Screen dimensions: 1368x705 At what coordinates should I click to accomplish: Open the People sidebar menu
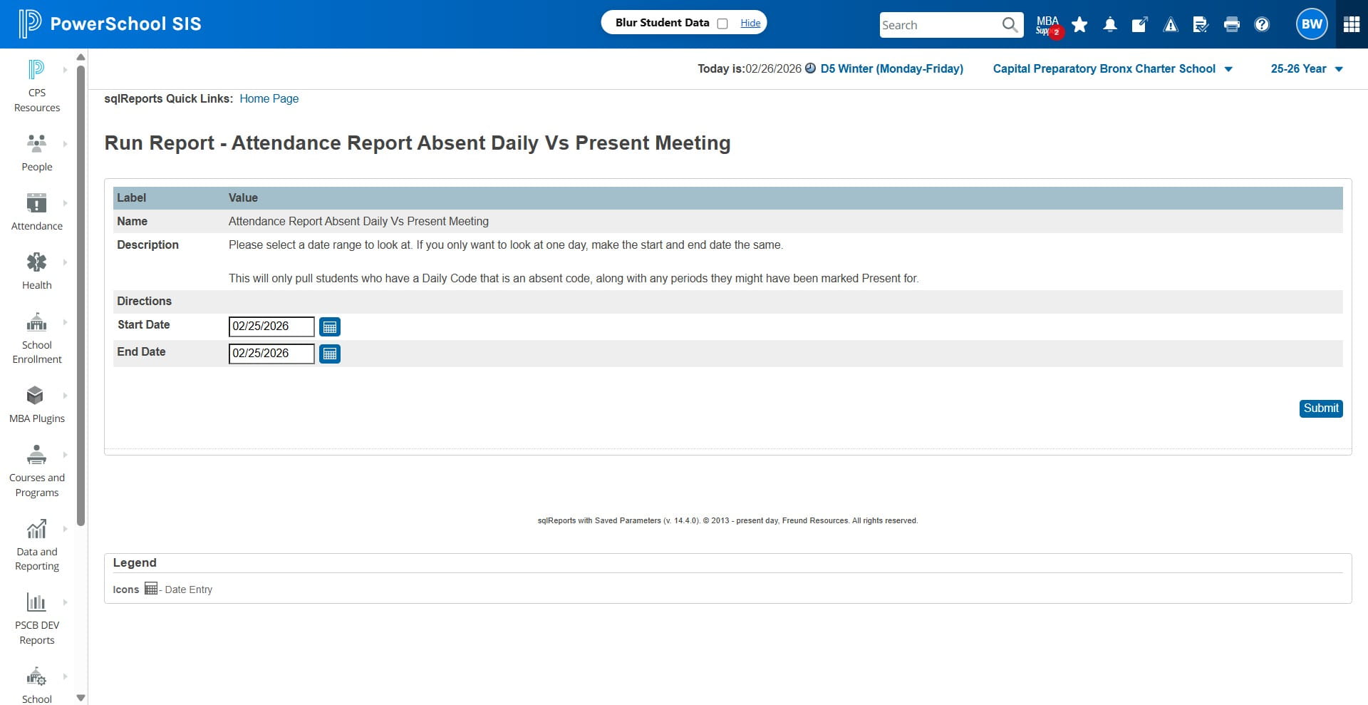(x=37, y=152)
